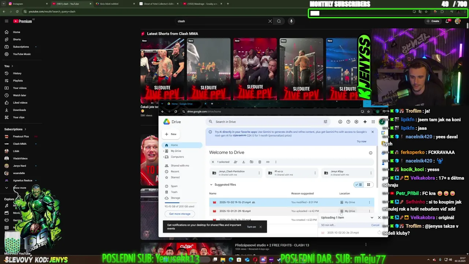The image size is (469, 264).
Task: Click Get more storage in Drive
Action: 180,214
